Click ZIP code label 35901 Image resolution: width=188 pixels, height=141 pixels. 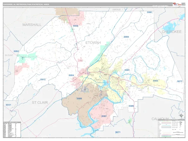point(127,70)
